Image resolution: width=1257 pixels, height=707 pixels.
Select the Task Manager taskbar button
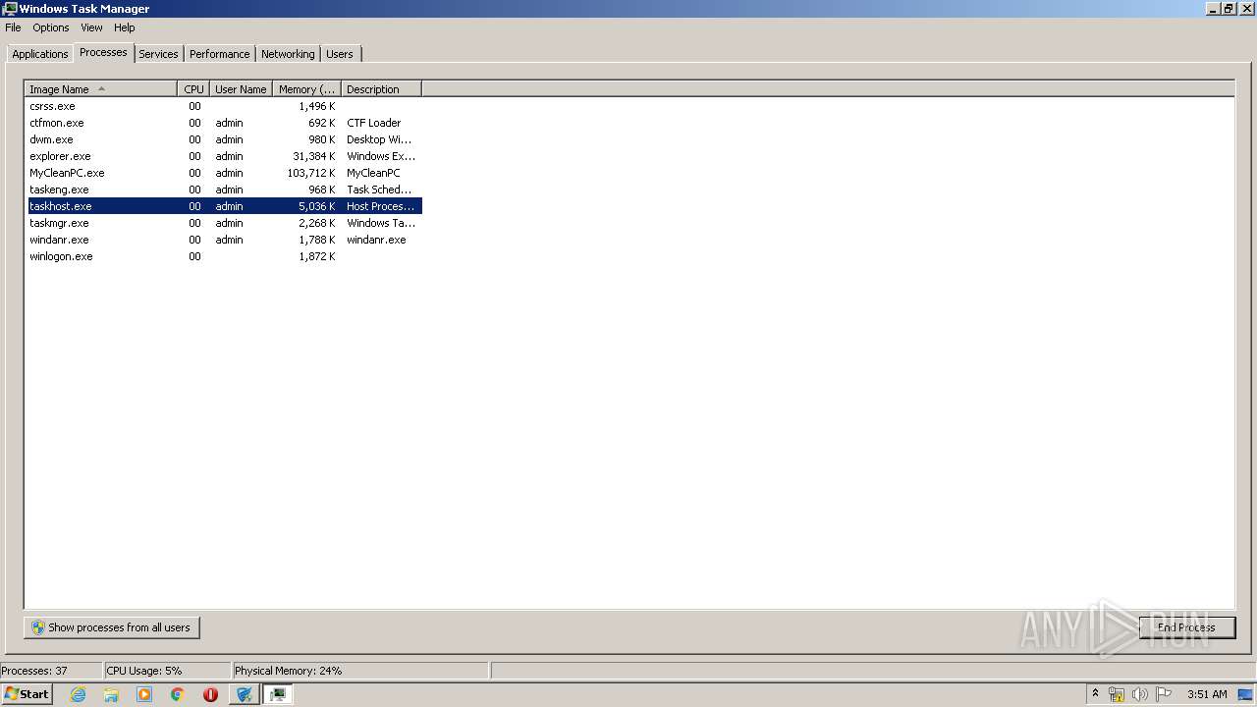click(x=278, y=694)
